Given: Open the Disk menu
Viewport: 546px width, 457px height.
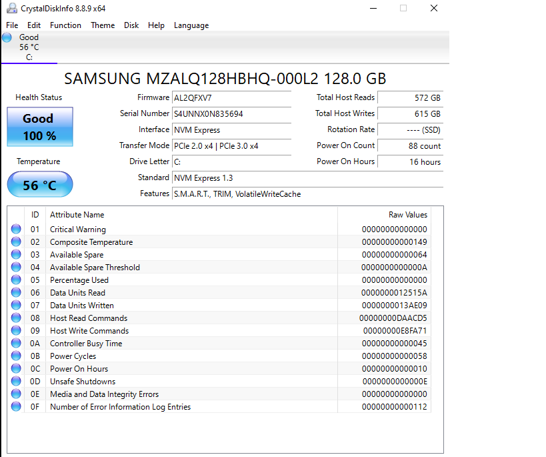Looking at the screenshot, I should 131,25.
